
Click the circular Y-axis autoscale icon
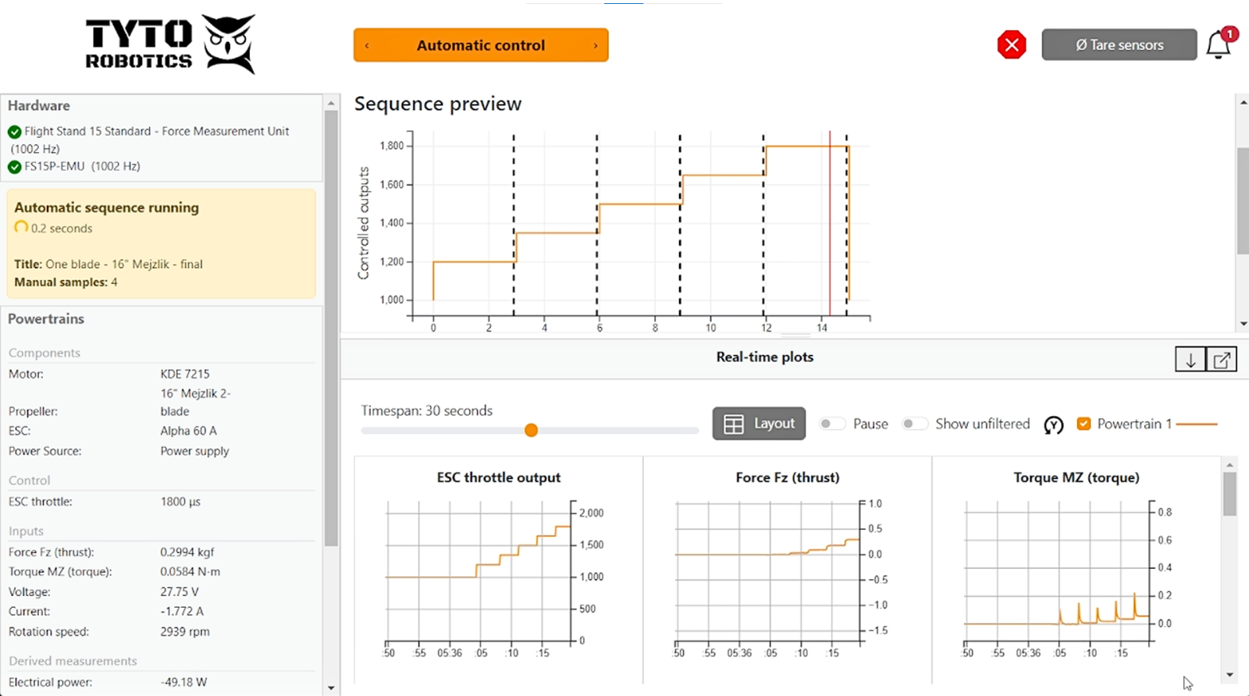(1054, 424)
